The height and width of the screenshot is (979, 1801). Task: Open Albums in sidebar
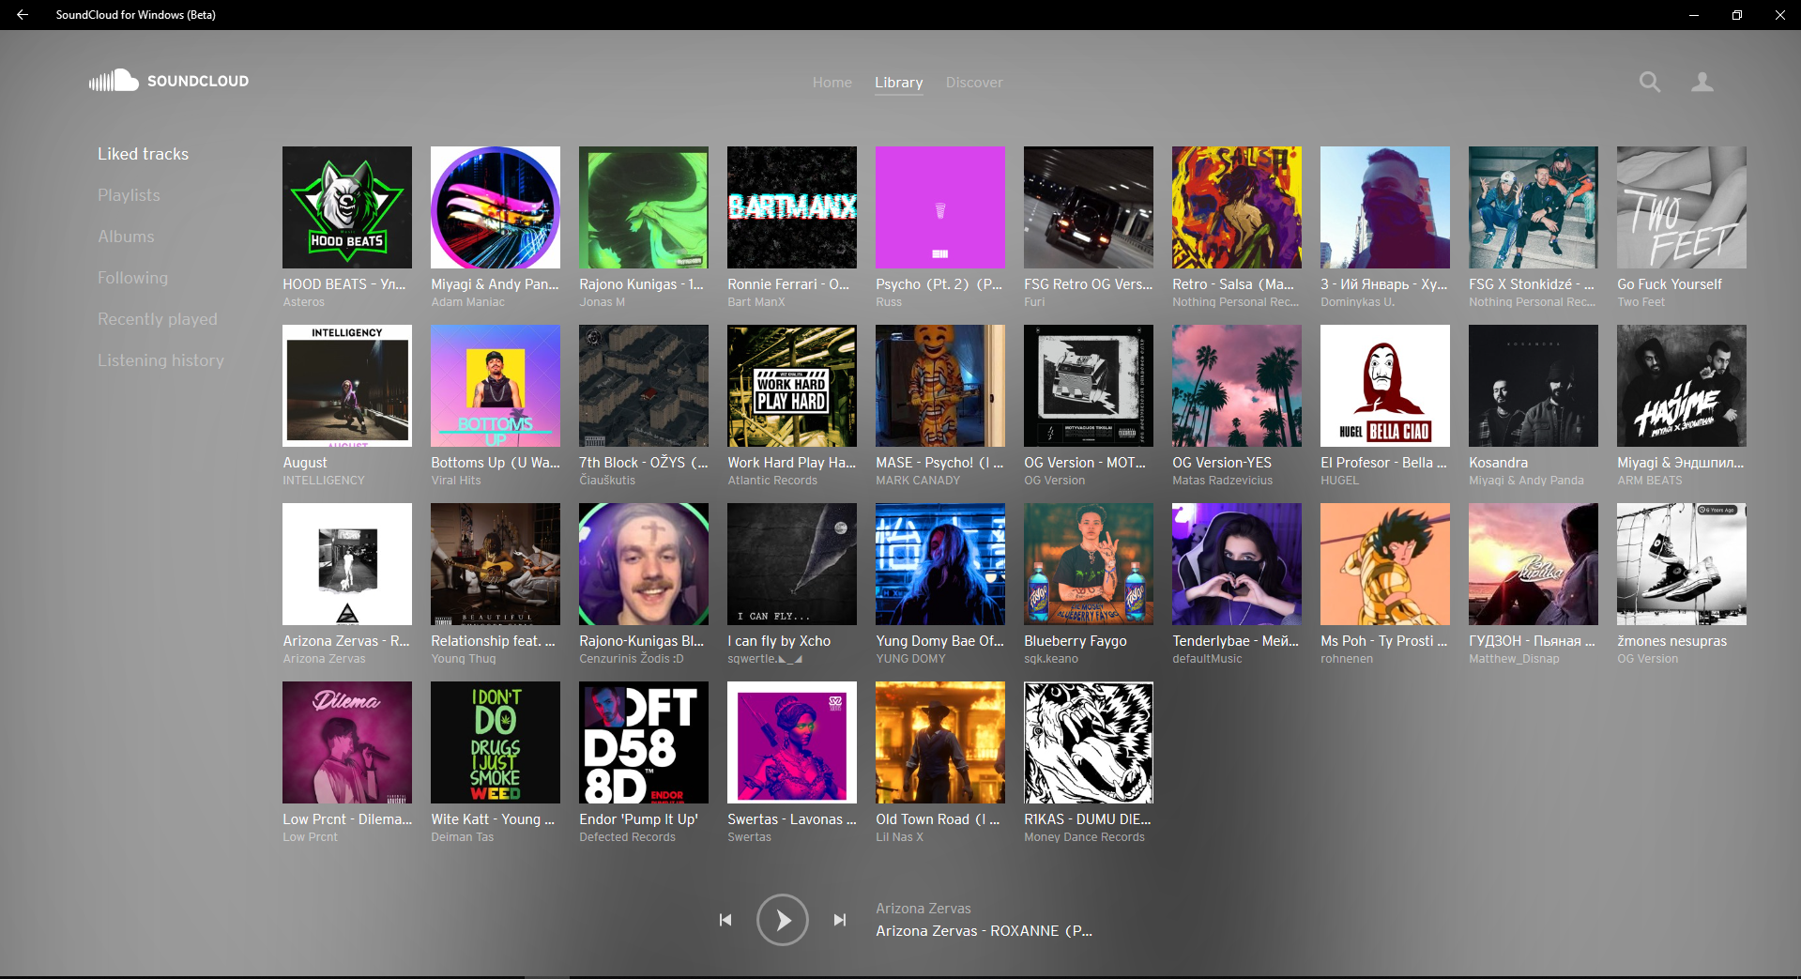(126, 237)
